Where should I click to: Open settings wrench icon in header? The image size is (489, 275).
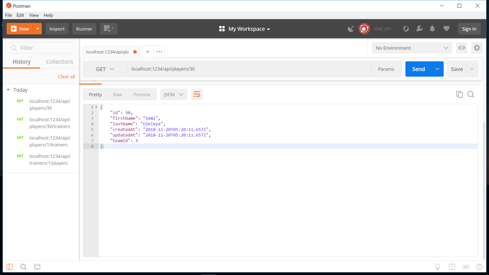pos(419,29)
